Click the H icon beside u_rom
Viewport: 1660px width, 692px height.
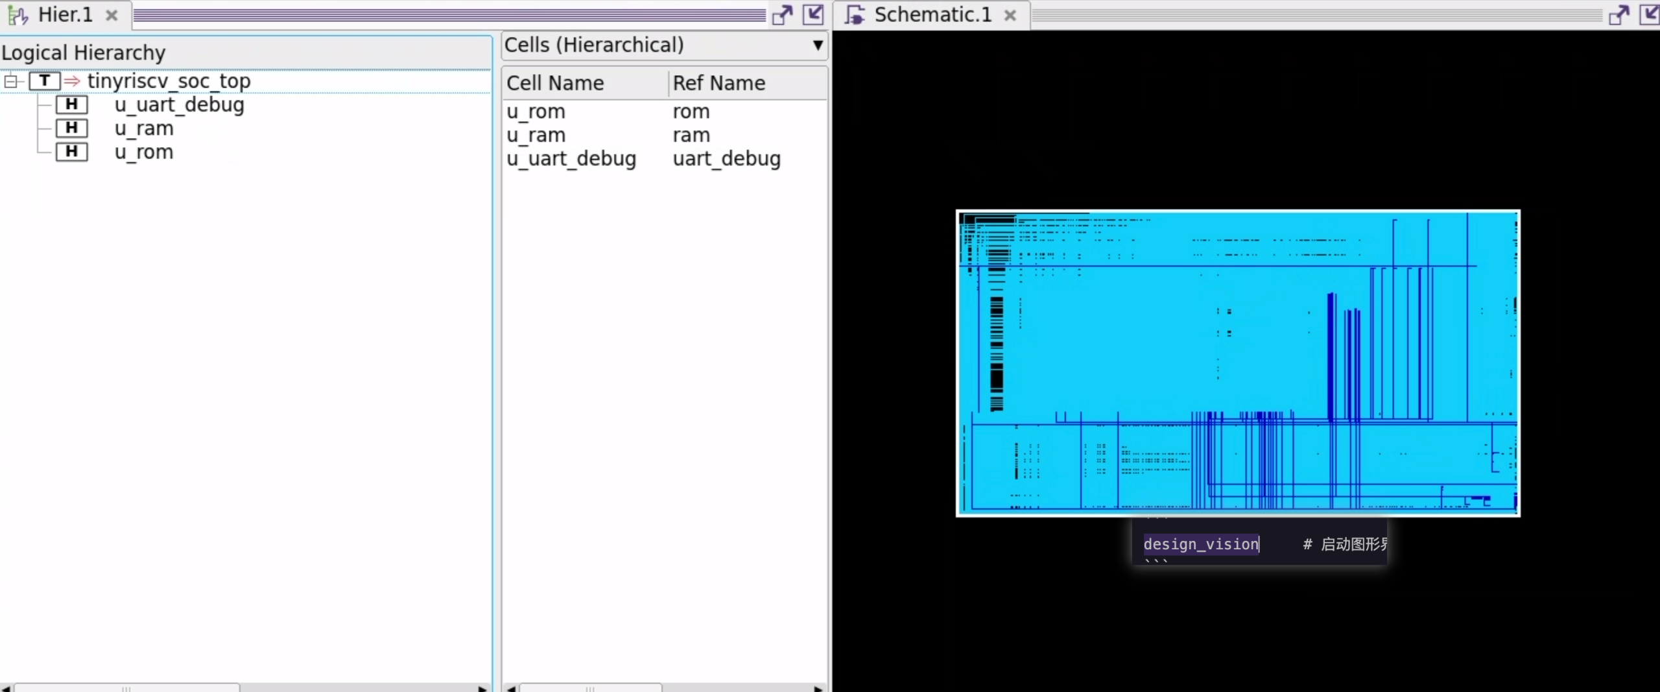click(71, 152)
